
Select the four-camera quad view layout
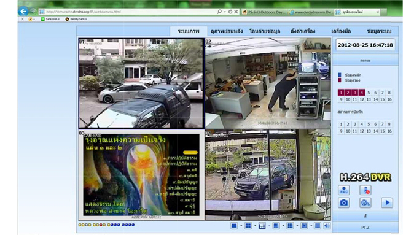point(248,226)
